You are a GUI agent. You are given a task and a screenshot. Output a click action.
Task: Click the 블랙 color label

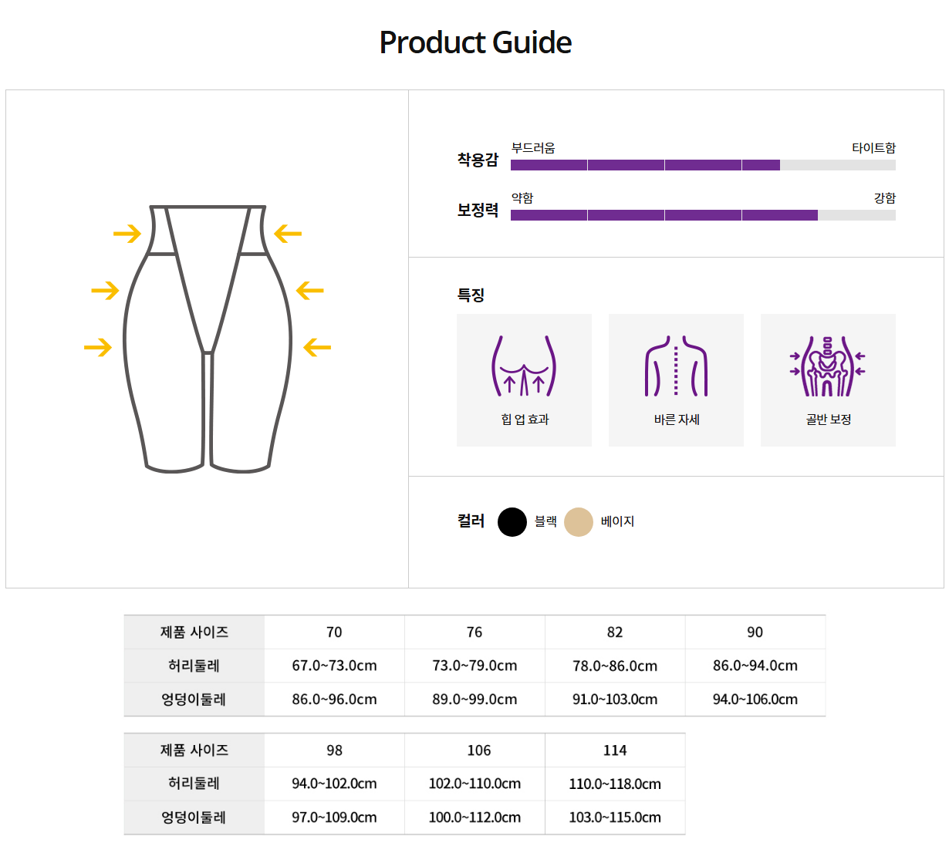[545, 522]
